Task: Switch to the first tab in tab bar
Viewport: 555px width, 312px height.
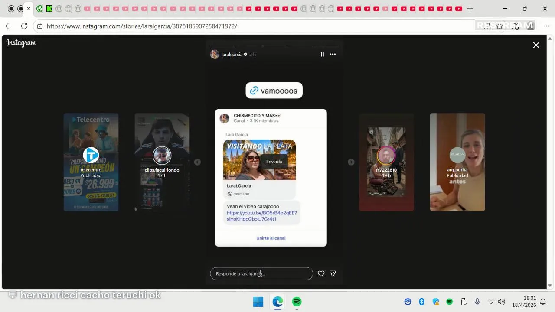Action: [11, 9]
